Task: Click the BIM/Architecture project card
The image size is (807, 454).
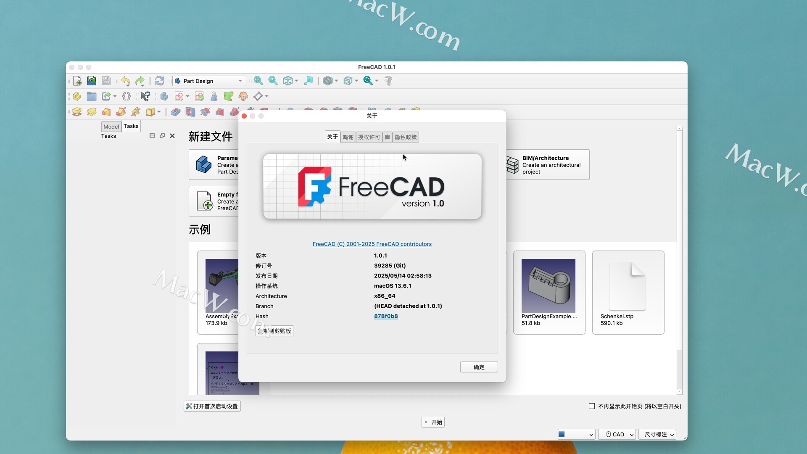Action: pyautogui.click(x=548, y=165)
